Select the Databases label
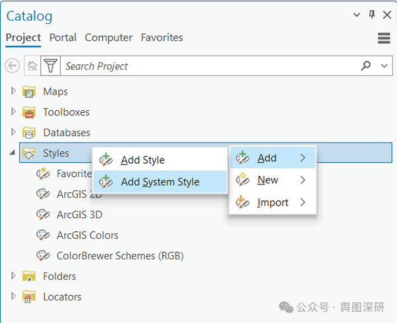Viewport: 397px width, 323px height. [x=67, y=133]
